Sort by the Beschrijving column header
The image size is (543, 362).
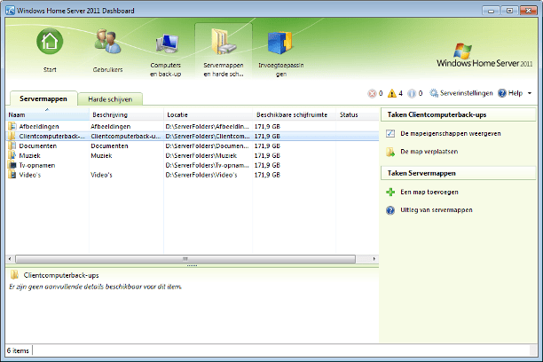click(x=126, y=114)
